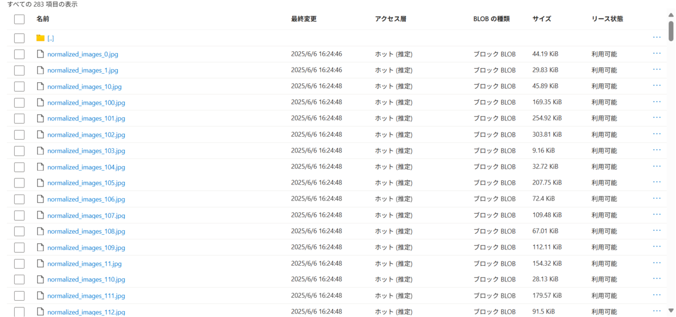Screen dimensions: 676x317
Task: Open ellipsis menu for normalized_images_0.jpg
Action: 656,53
